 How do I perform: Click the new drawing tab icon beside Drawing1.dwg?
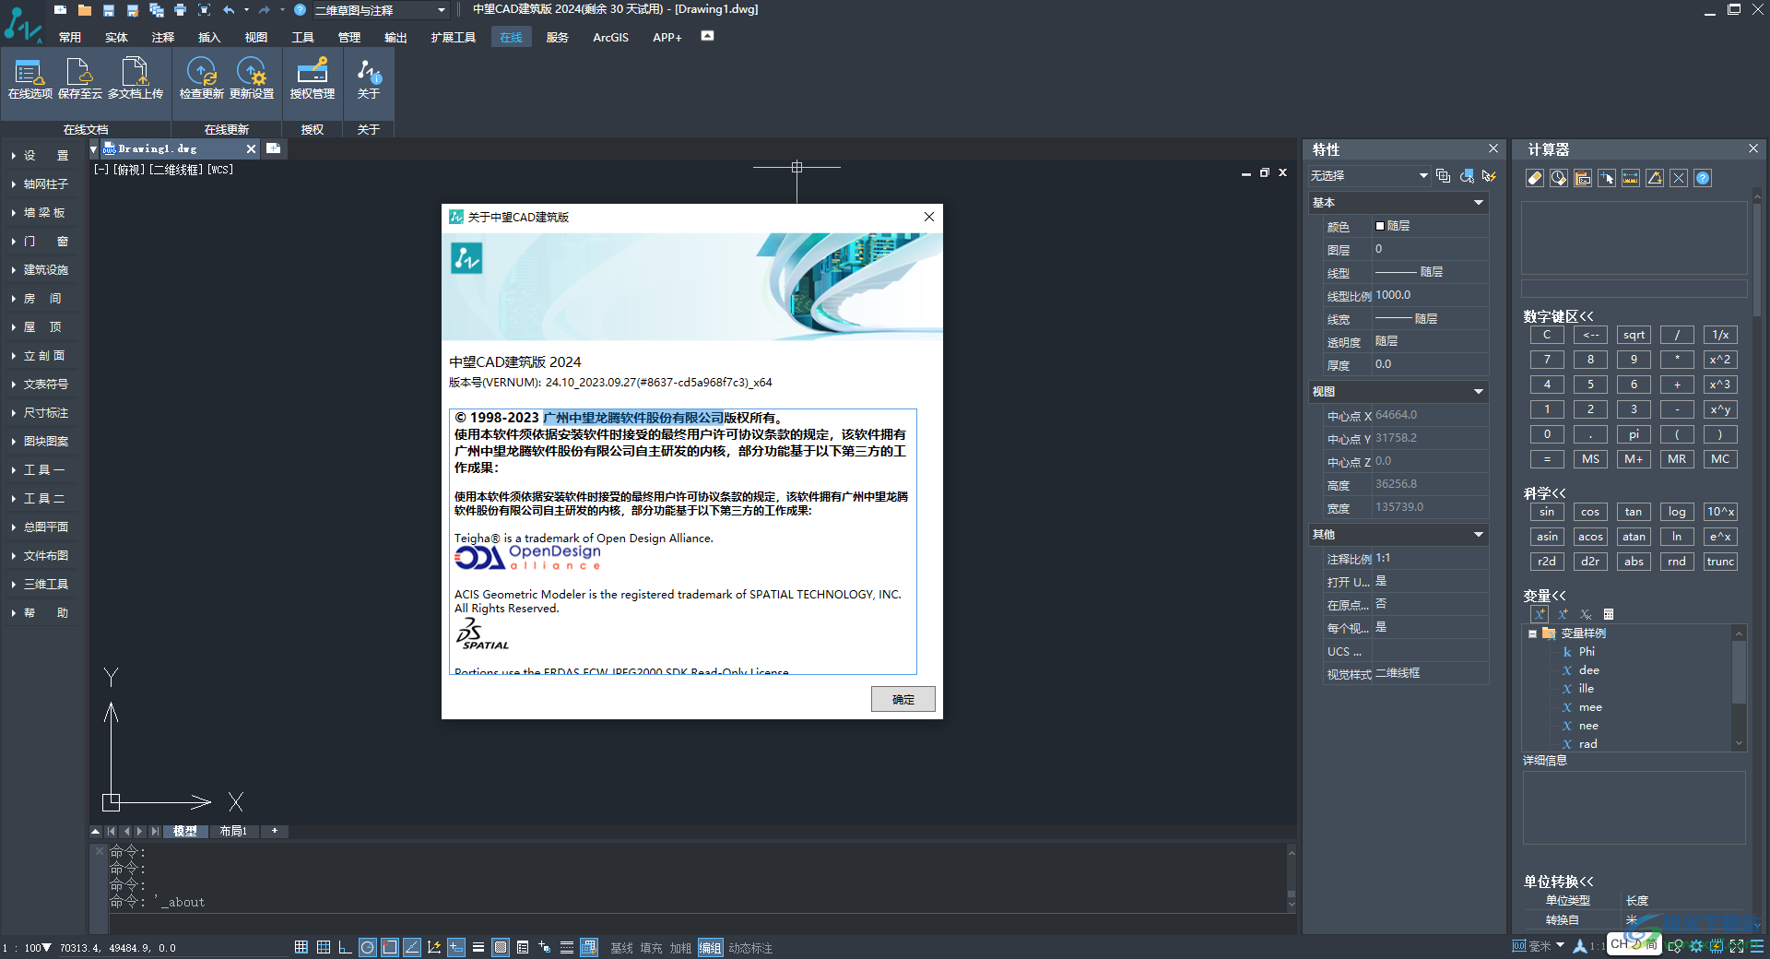coord(274,148)
